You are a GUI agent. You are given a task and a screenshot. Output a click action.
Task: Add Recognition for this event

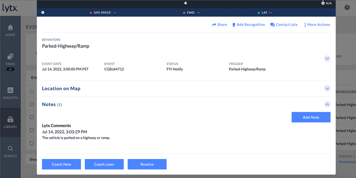tap(248, 25)
